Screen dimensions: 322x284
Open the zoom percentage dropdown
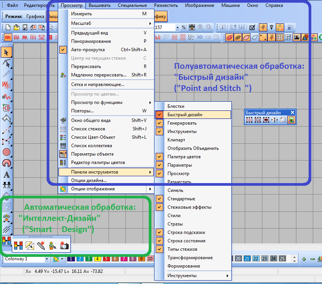point(177,28)
